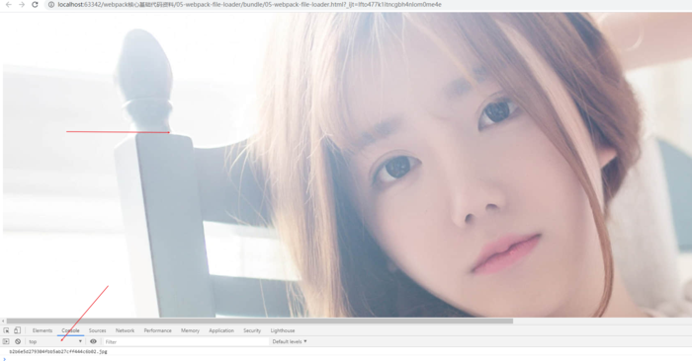
Task: Switch to the Console tab
Action: coord(70,330)
